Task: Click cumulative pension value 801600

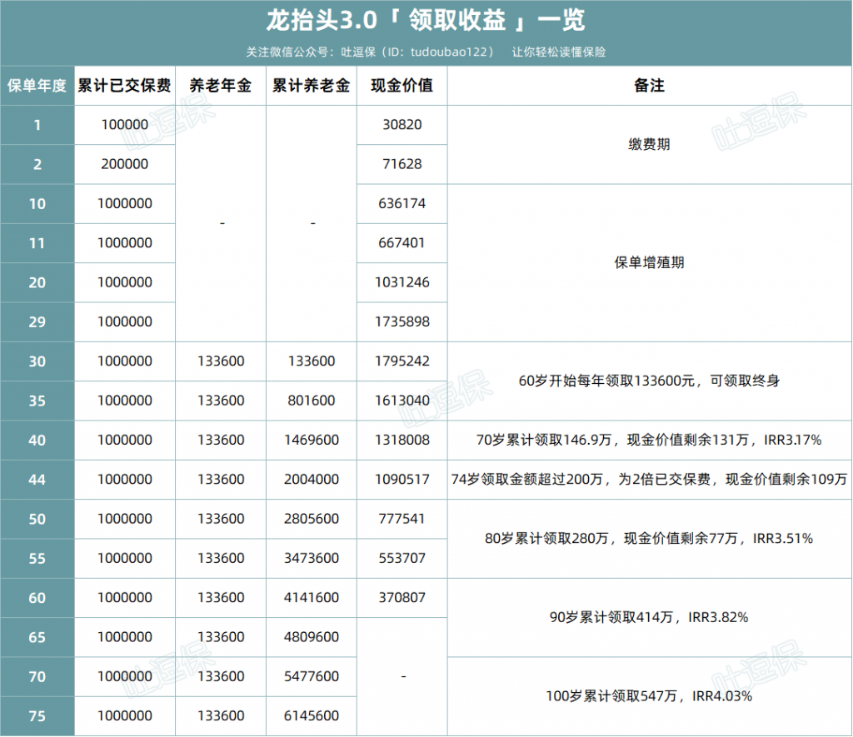Action: click(312, 401)
